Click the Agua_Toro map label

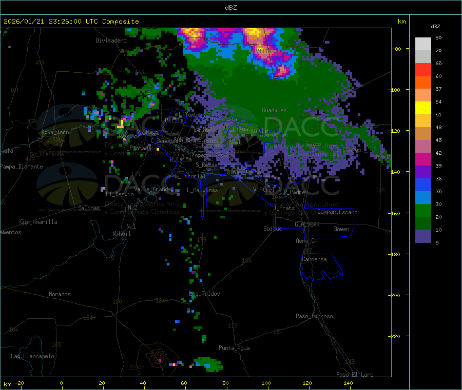[x=55, y=132]
